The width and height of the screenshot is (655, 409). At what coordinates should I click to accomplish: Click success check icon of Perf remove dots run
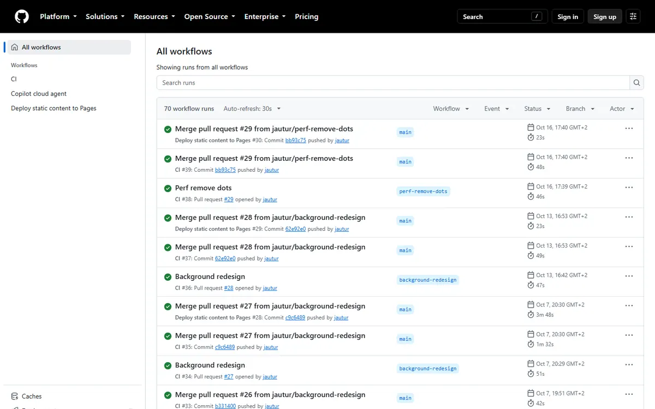coord(168,188)
